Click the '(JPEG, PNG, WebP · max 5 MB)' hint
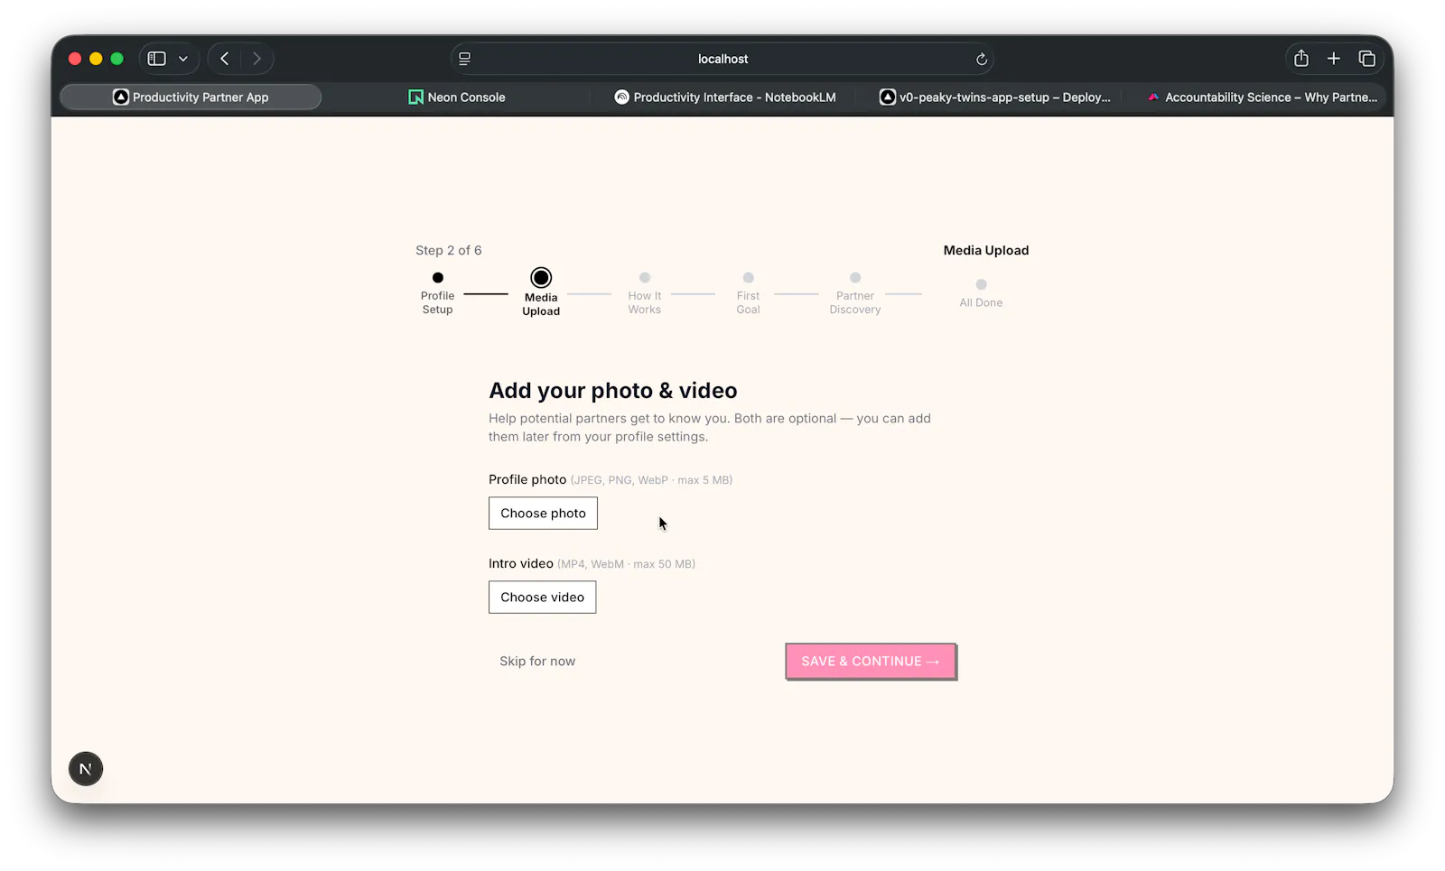The height and width of the screenshot is (871, 1445). tap(651, 480)
